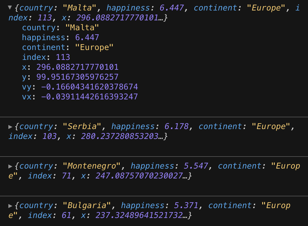Click index value 103 in Serbia entry

point(49,136)
